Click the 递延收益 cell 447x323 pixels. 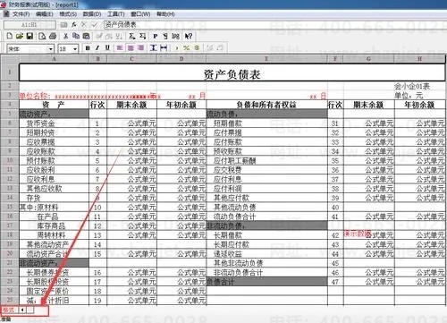267,254
